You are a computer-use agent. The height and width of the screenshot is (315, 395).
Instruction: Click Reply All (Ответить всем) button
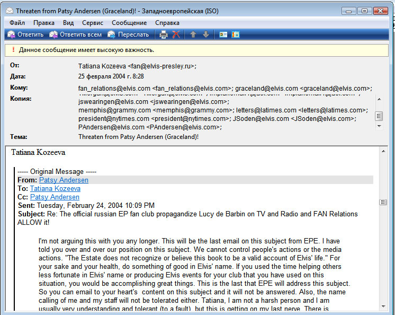coord(76,34)
